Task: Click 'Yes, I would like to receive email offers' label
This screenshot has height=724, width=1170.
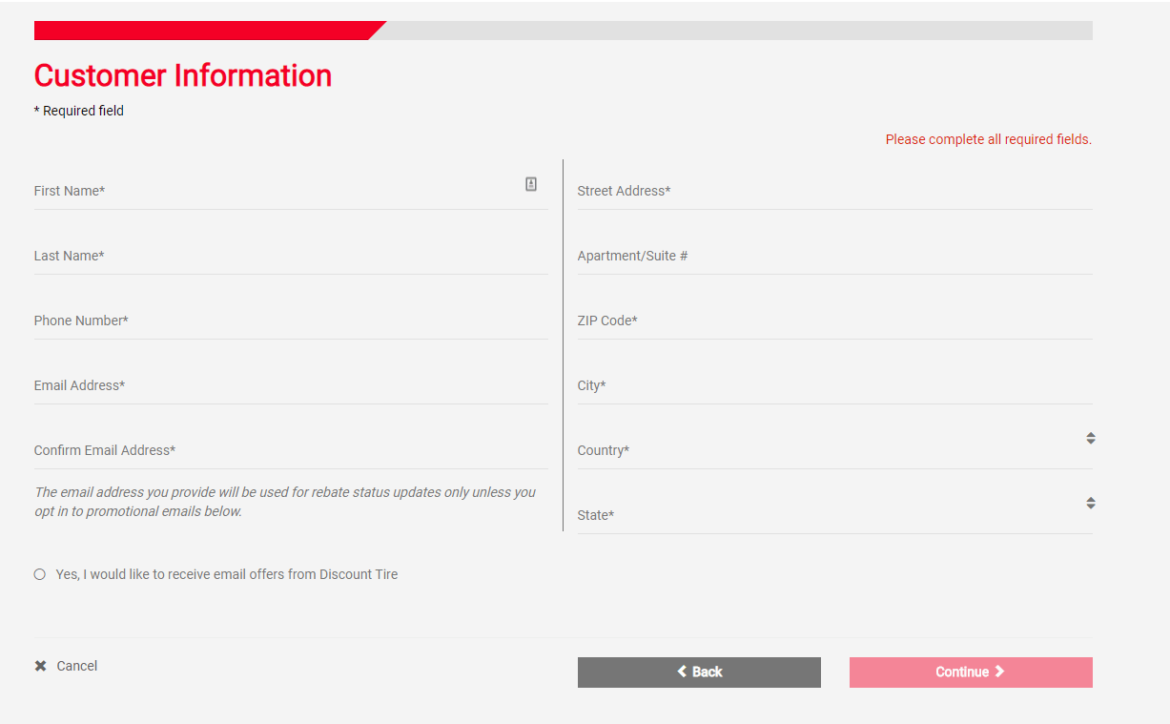Action: coord(227,574)
